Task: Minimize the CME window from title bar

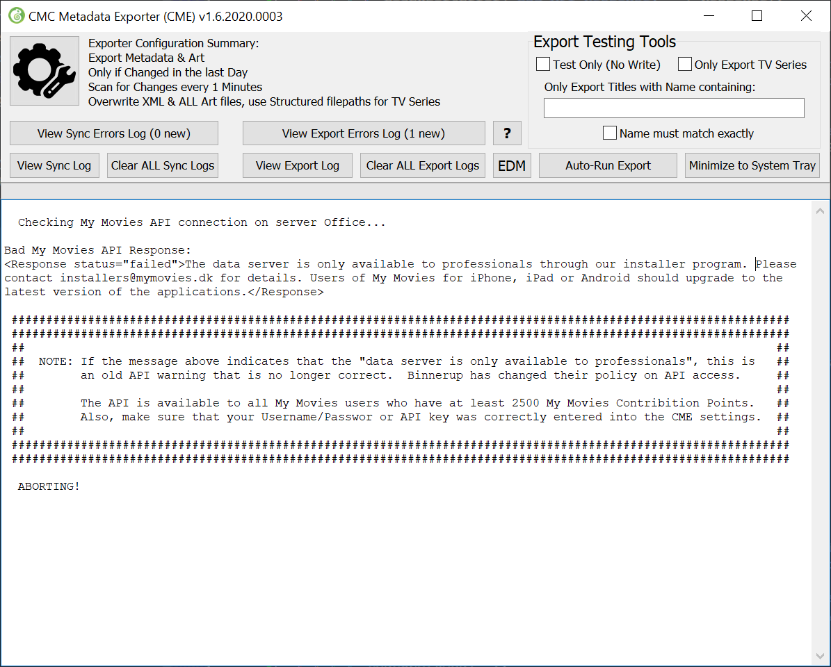Action: (709, 16)
